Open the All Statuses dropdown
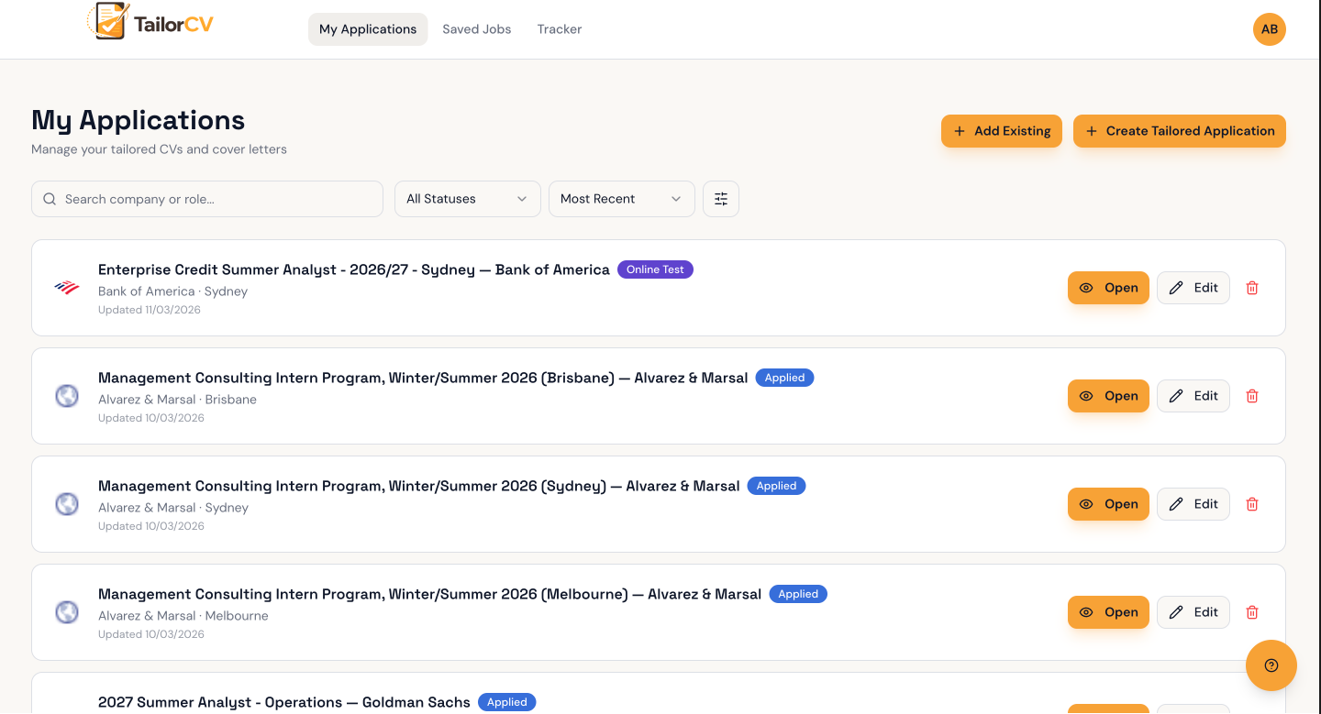 [x=467, y=199]
